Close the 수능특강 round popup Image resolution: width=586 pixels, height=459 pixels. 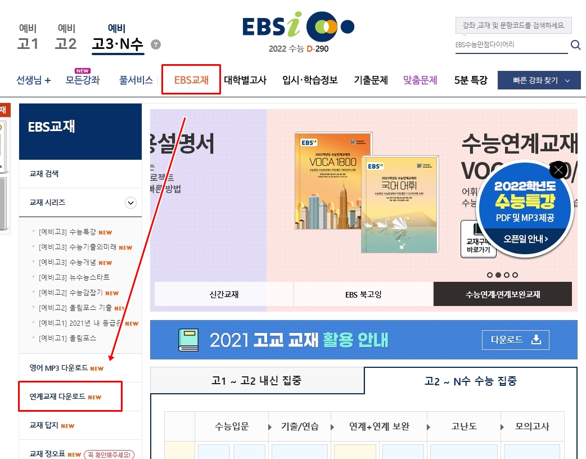tap(558, 170)
